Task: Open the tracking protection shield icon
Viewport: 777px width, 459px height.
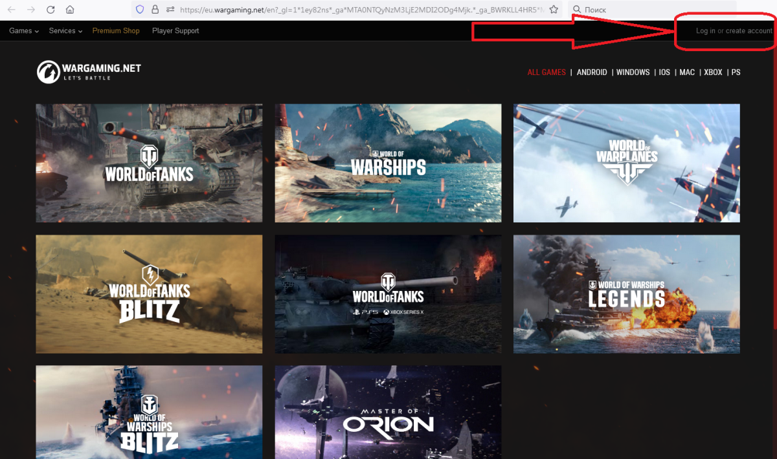Action: [139, 10]
